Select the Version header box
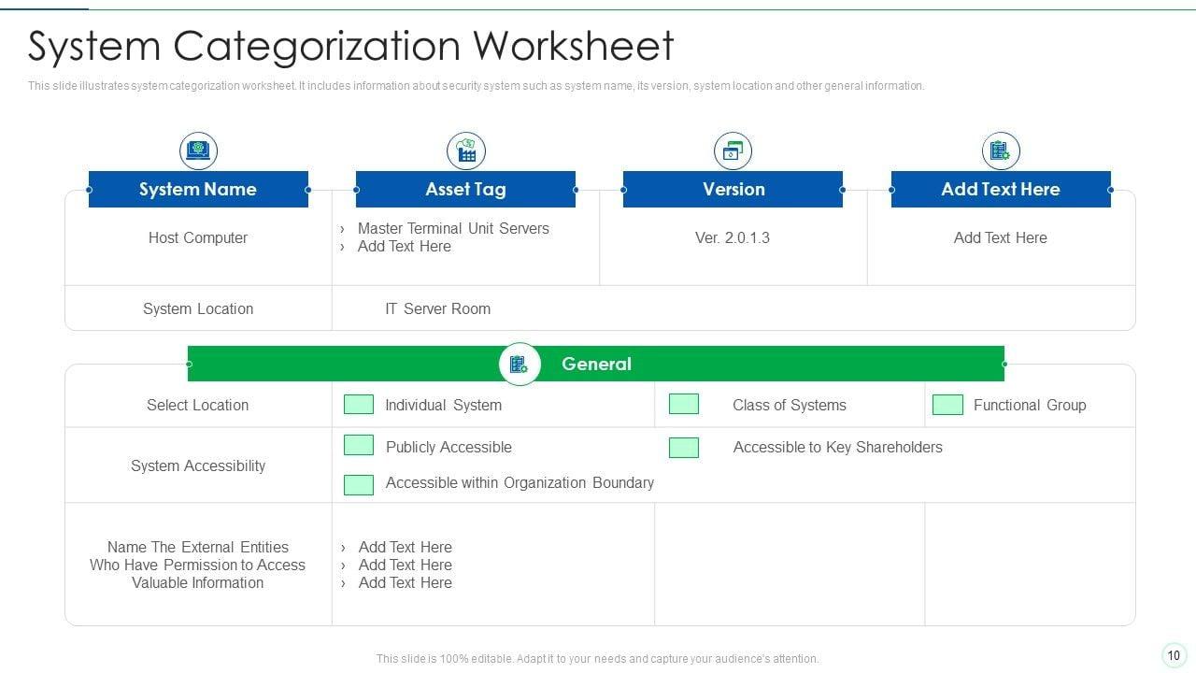This screenshot has height=673, width=1196. [x=733, y=189]
